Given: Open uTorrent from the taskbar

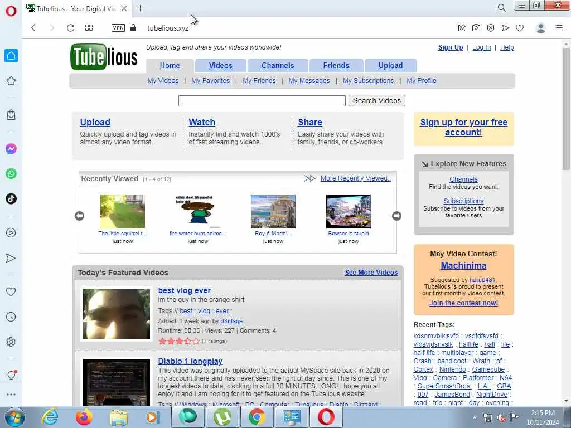Looking at the screenshot, I should pos(222,417).
